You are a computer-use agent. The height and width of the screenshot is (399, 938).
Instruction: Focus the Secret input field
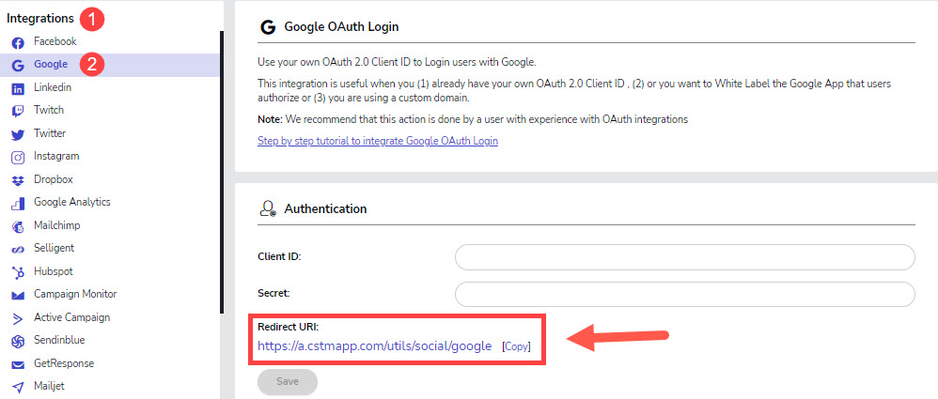click(x=685, y=294)
